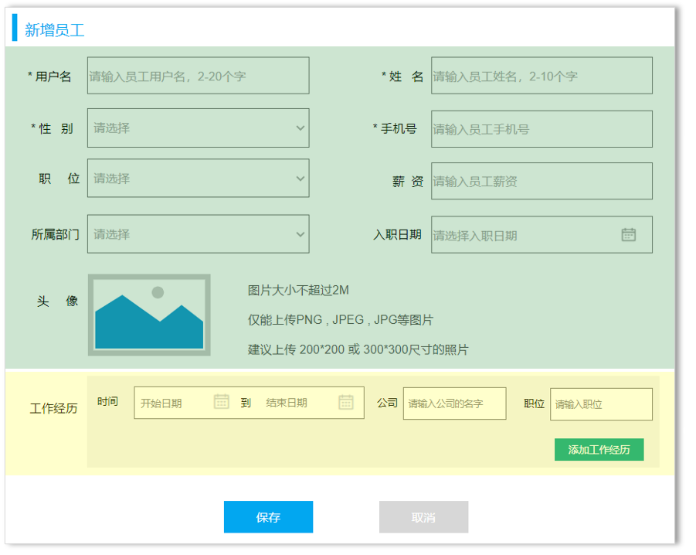Viewport: 696px width, 555px height.
Task: Click the 开始日期 date input
Action: coord(171,403)
